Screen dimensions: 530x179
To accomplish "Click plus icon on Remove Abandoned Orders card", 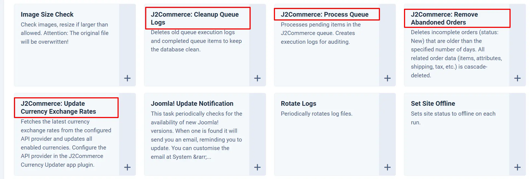I will coord(517,78).
